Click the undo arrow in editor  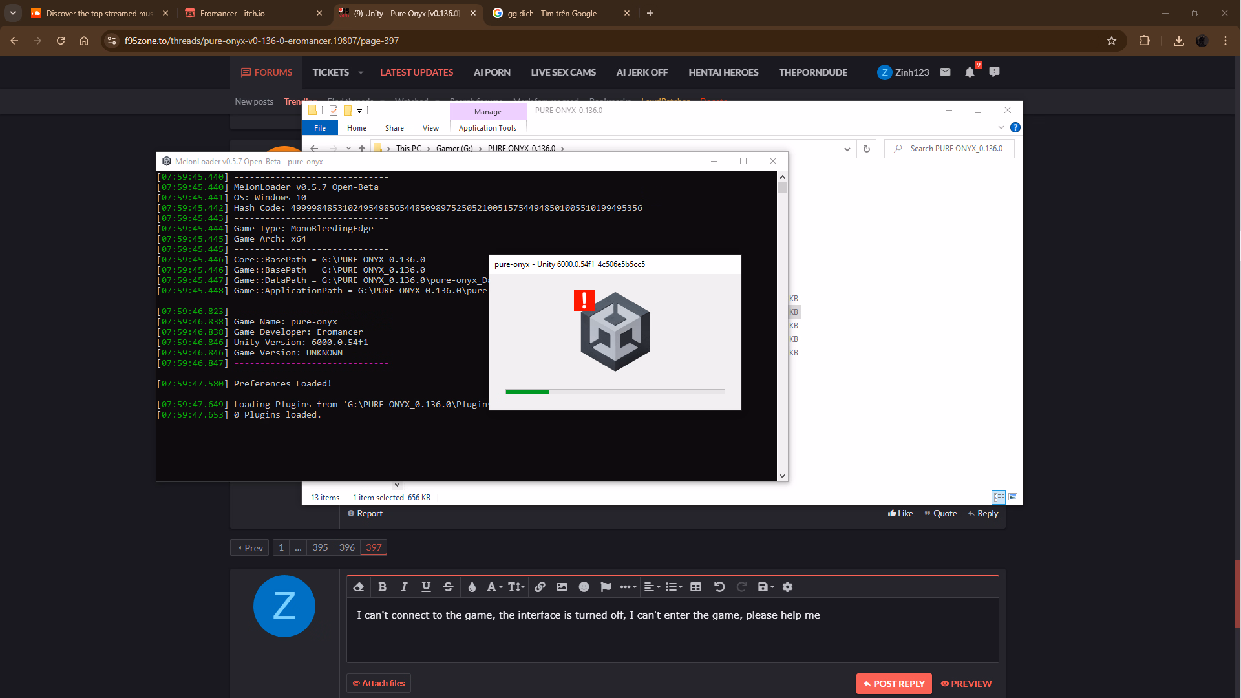point(719,587)
